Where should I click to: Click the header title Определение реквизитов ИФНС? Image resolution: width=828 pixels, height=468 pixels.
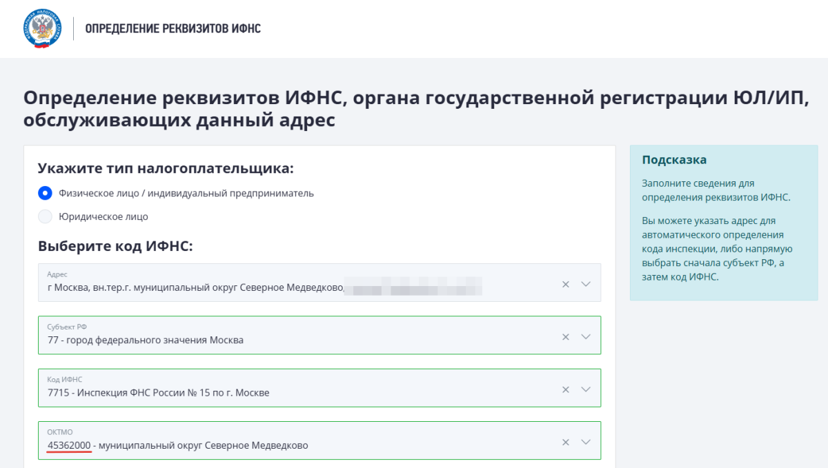172,29
